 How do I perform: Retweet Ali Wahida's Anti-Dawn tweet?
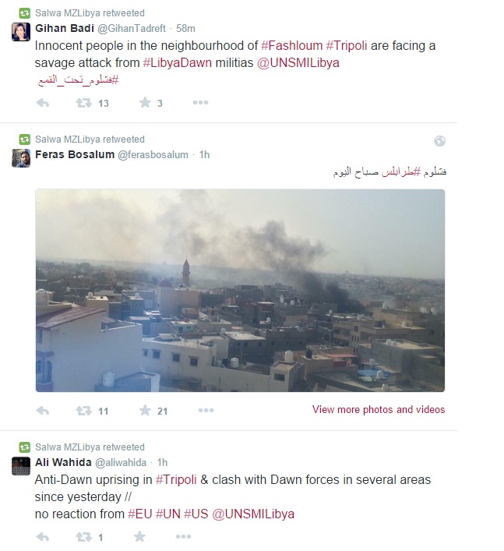point(83,537)
